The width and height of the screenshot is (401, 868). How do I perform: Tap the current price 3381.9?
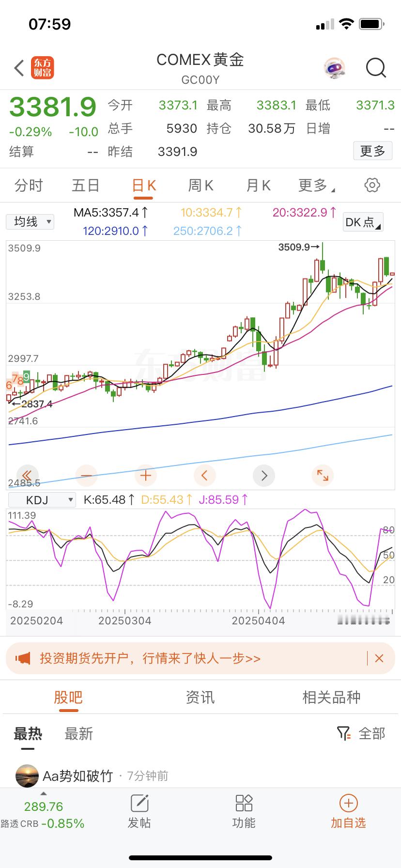point(53,107)
